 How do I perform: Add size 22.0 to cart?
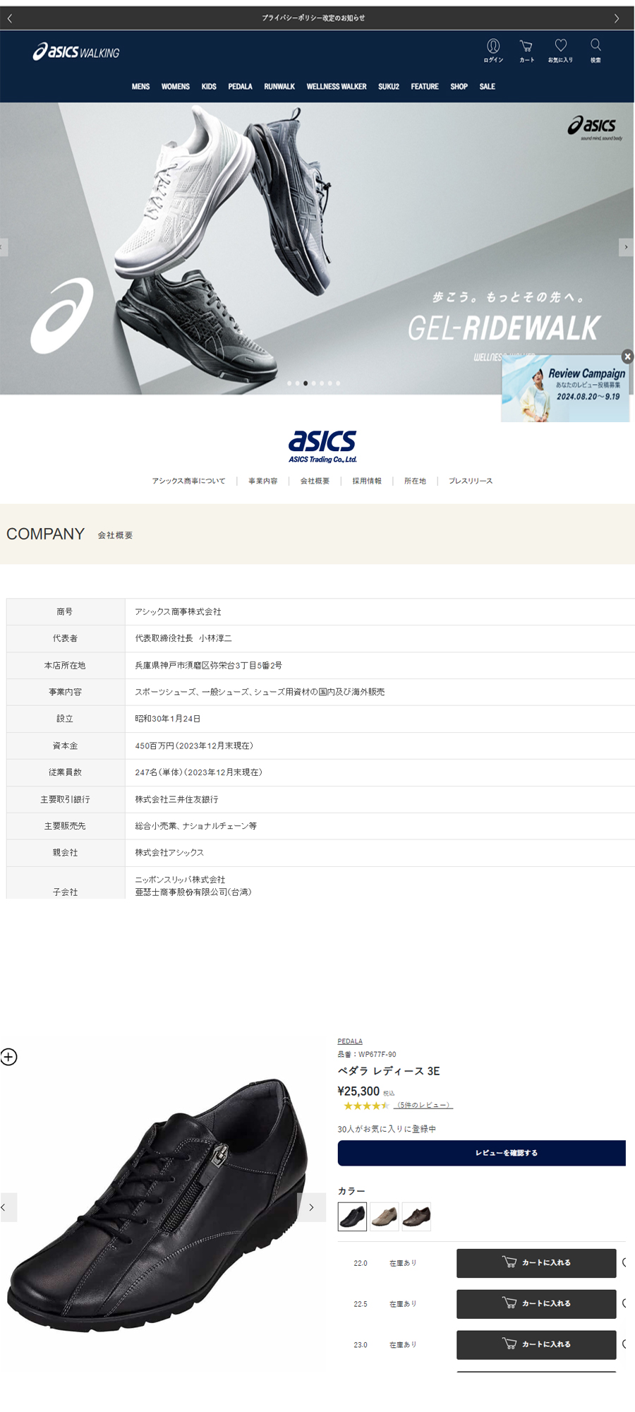(536, 1263)
